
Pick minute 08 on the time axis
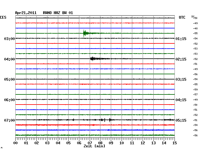click(x=100, y=143)
